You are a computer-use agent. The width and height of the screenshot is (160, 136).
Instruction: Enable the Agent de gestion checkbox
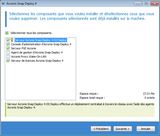click(8, 52)
